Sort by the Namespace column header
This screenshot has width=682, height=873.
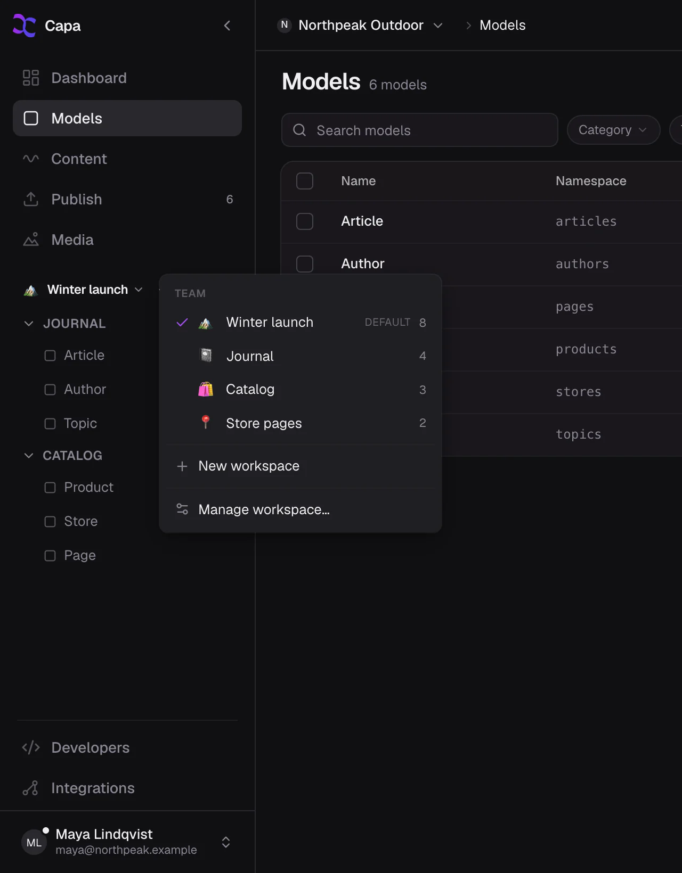[x=591, y=181]
